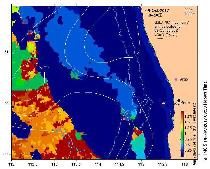Click the cyan contour sample line under 1000m
This screenshot has width=210, height=169.
(189, 17)
